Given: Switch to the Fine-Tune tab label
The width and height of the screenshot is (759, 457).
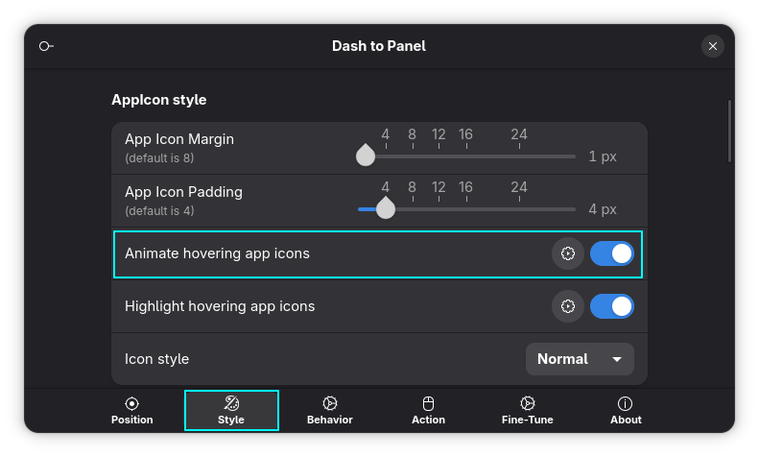Looking at the screenshot, I should point(527,420).
